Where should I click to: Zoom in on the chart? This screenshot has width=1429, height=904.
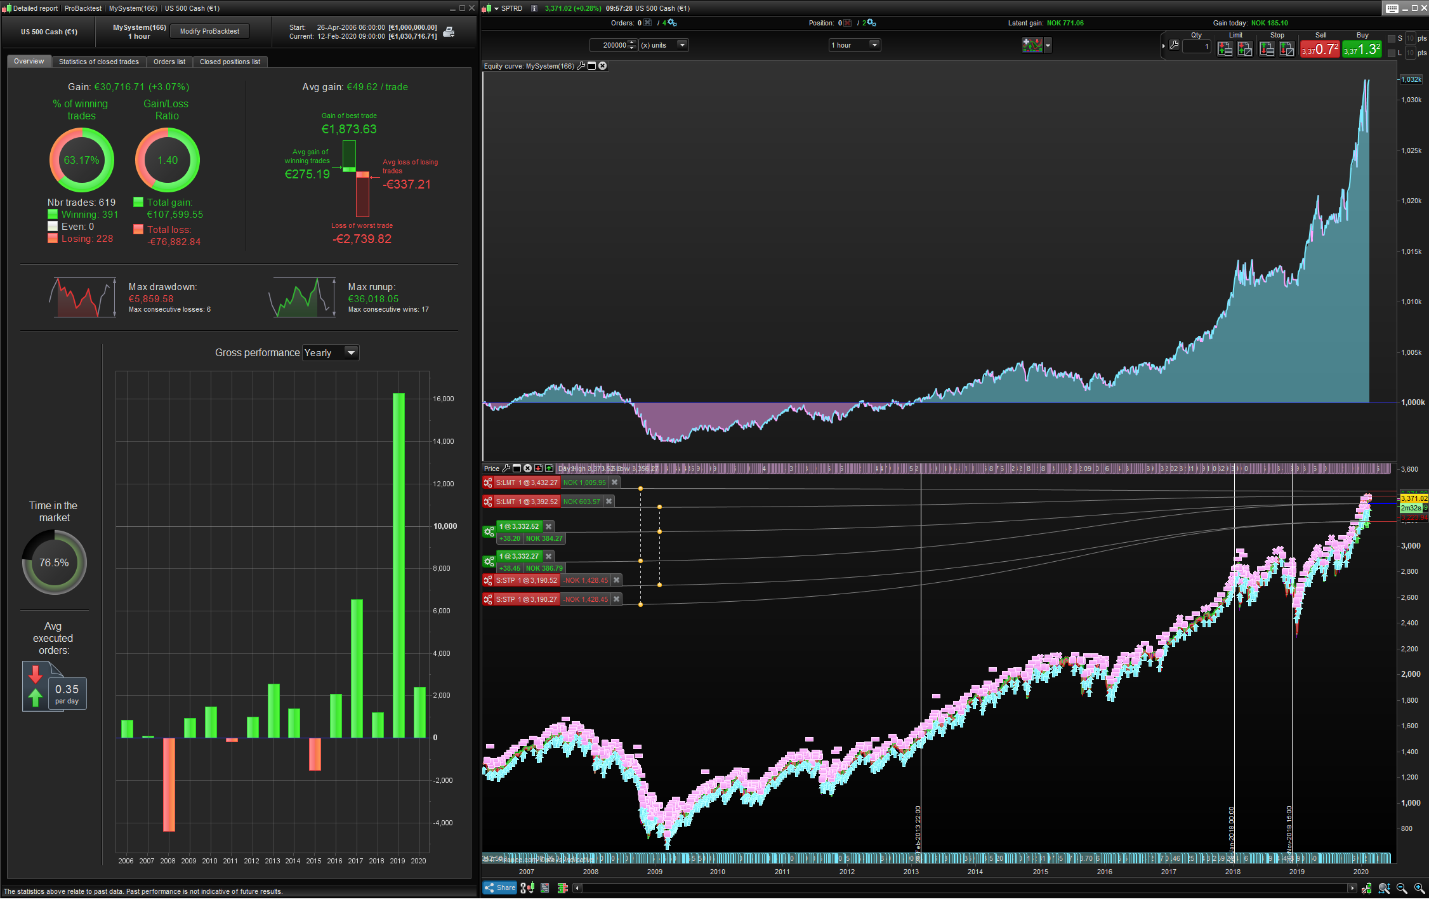point(1419,888)
